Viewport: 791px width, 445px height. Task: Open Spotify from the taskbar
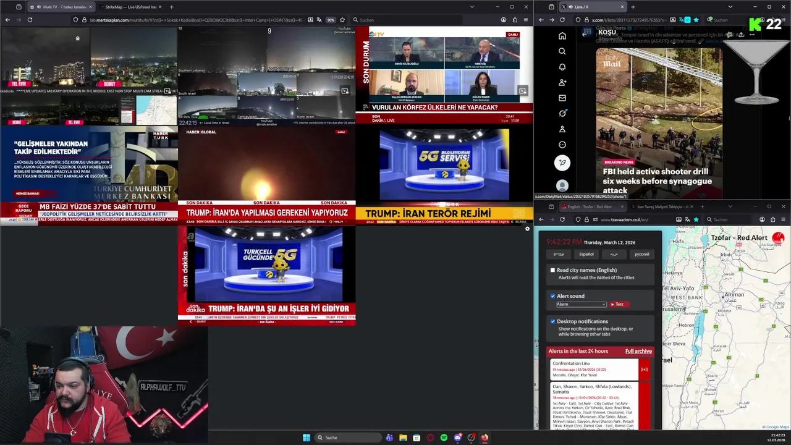444,438
